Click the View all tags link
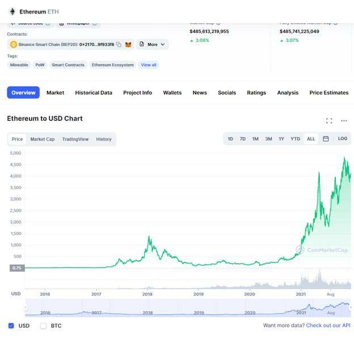354x342 pixels. click(149, 65)
